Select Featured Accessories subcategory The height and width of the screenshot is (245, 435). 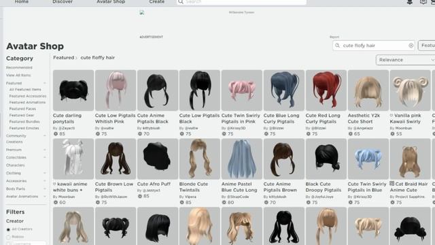point(28,96)
